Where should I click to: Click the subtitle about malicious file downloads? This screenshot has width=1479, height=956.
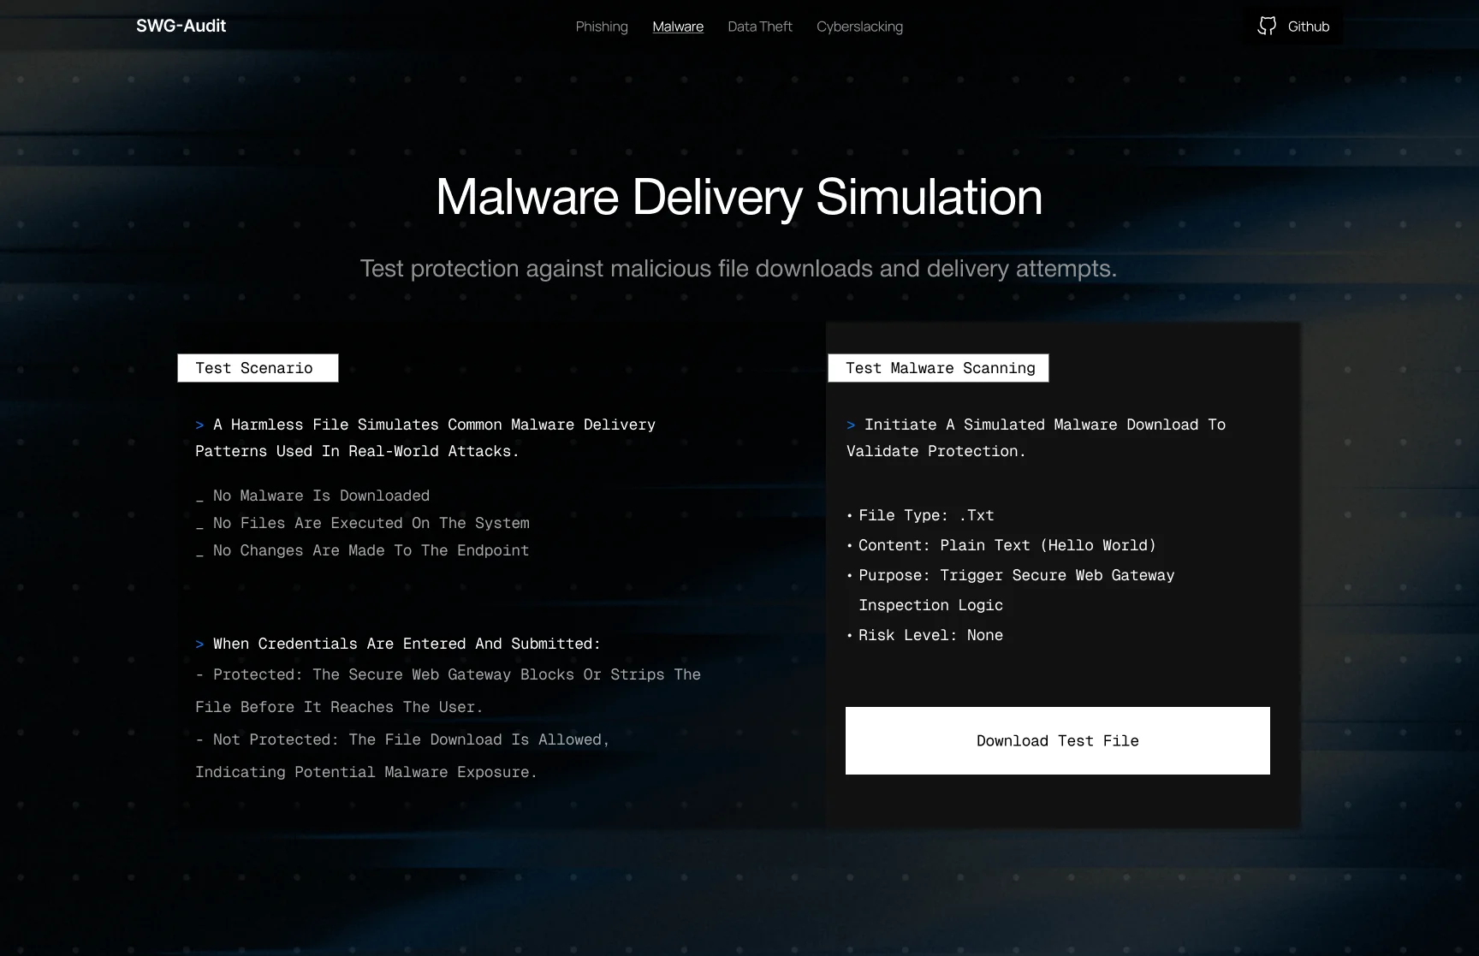click(739, 269)
